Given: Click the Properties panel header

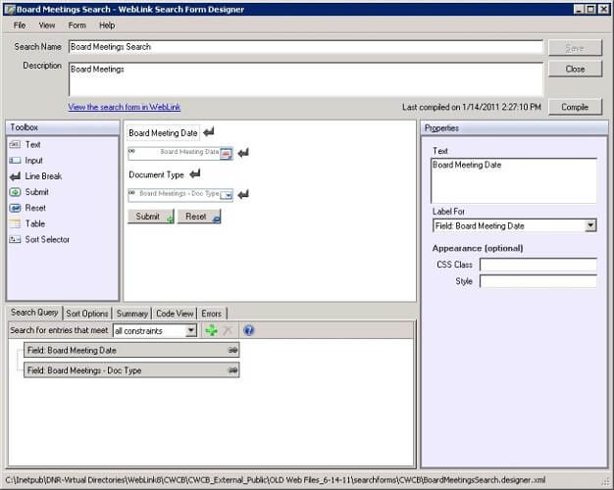Looking at the screenshot, I should click(x=514, y=128).
